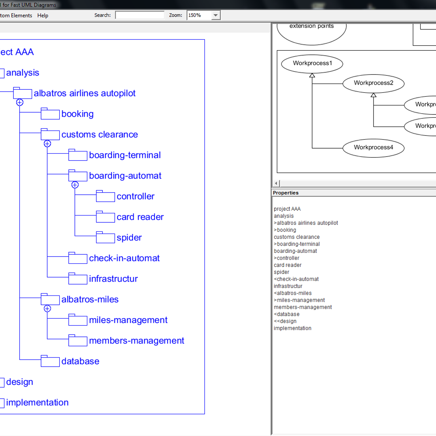Click the boarding-automat folder icon
Viewport: 436px width, 436px height.
[78, 175]
